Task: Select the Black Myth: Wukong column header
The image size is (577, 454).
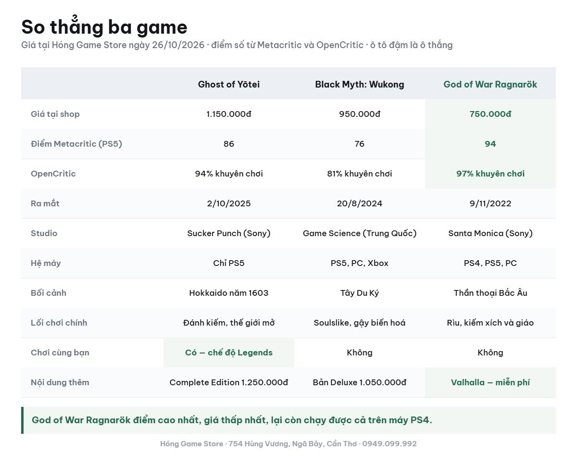Action: (x=360, y=84)
